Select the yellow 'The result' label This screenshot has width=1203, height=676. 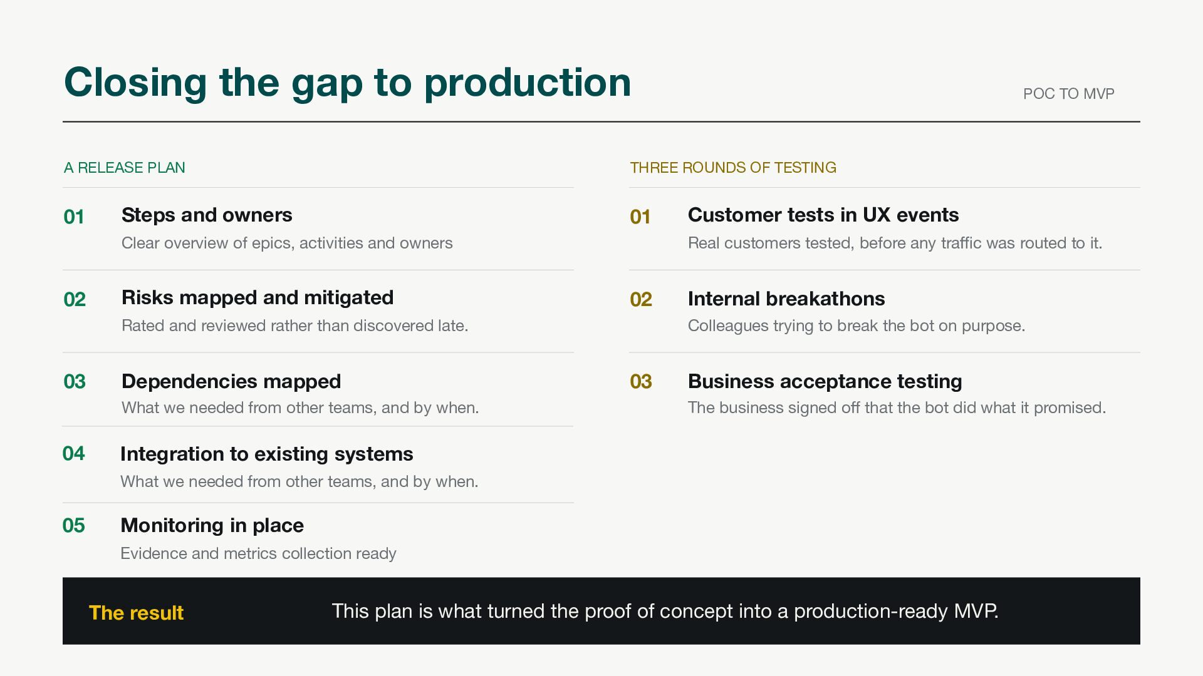136,613
